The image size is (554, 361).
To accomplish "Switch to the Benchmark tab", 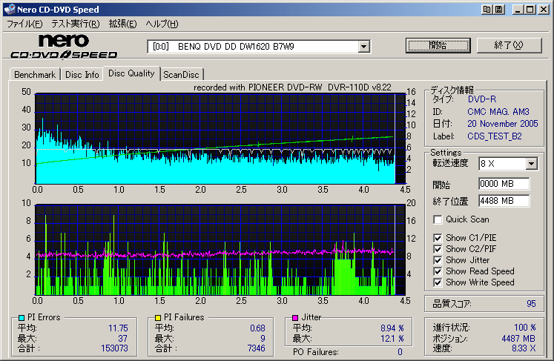I will [35, 75].
